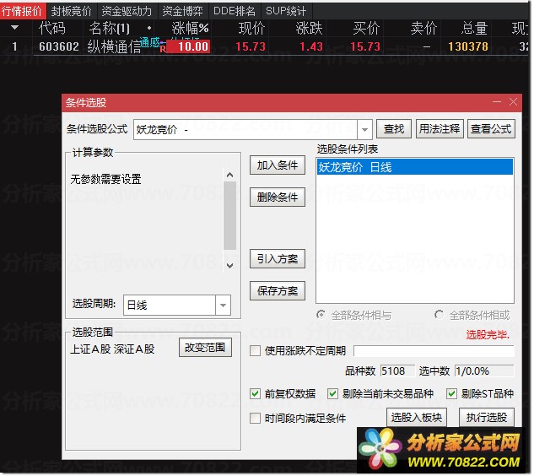Open the 资金博弈 tab

183,11
